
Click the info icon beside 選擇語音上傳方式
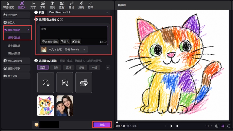coord(61,20)
